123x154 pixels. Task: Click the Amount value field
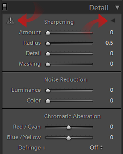112,32
